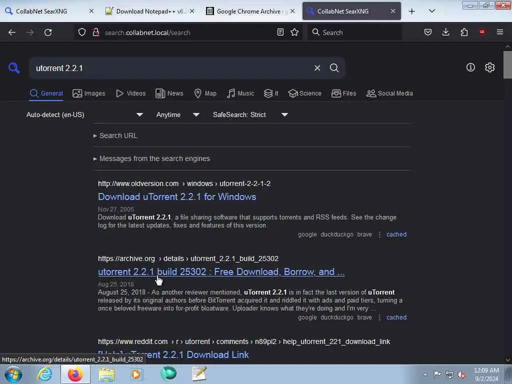This screenshot has width=512, height=384.
Task: Switch to Images search category
Action: coord(89,93)
